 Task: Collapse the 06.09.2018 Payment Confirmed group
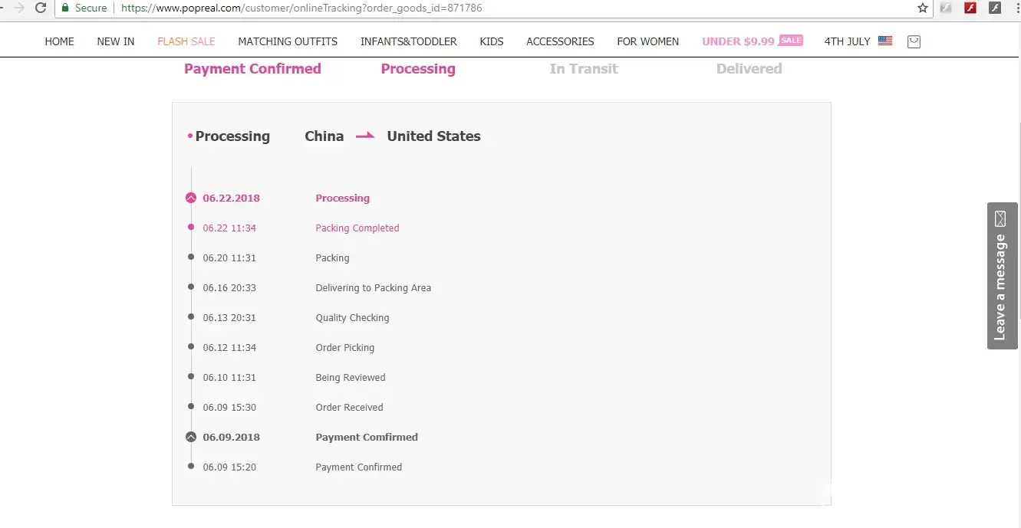point(191,437)
